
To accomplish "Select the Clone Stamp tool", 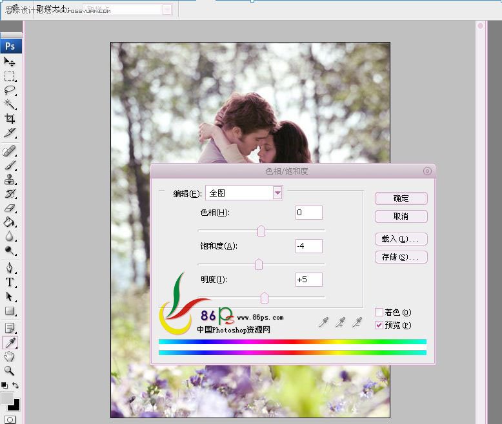I will click(x=9, y=179).
